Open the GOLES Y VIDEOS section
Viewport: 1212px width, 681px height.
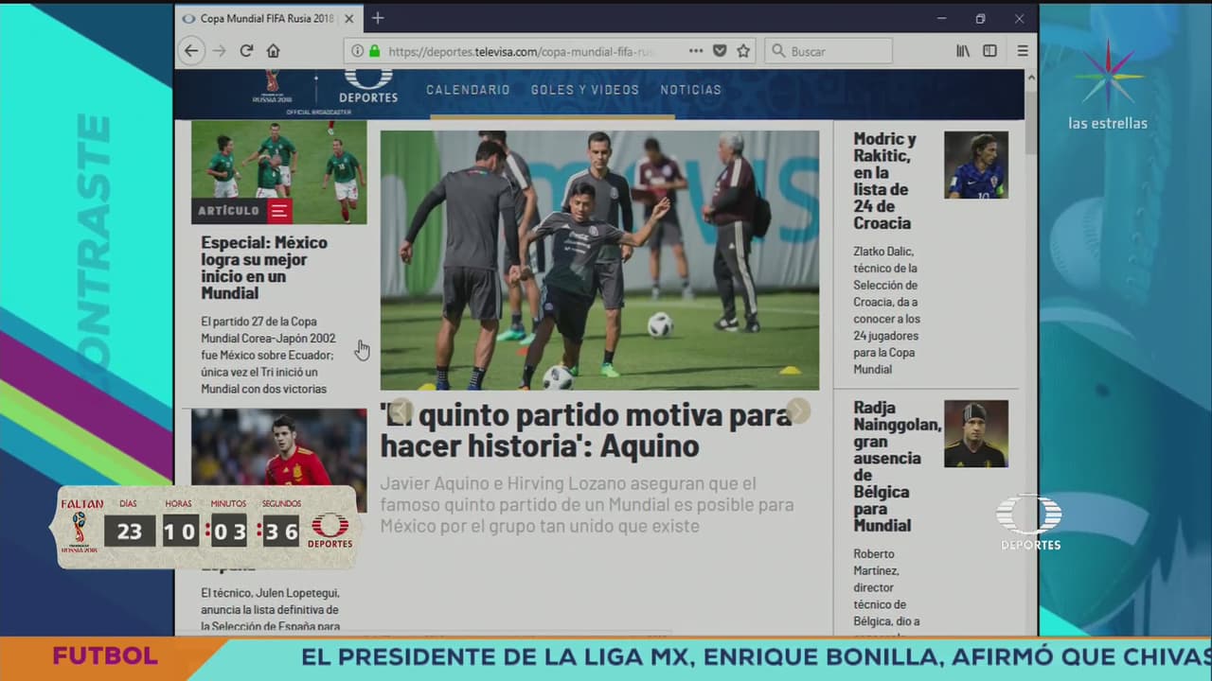pos(584,90)
